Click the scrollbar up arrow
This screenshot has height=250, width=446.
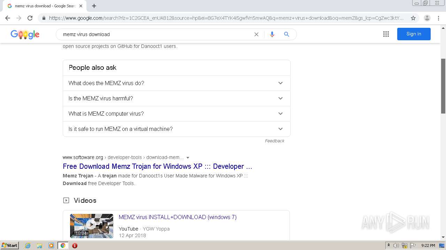point(443,27)
